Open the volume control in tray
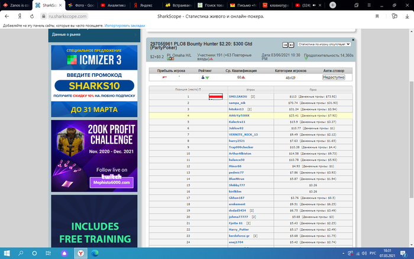Screen dimensions: 414x259 (364, 253)
